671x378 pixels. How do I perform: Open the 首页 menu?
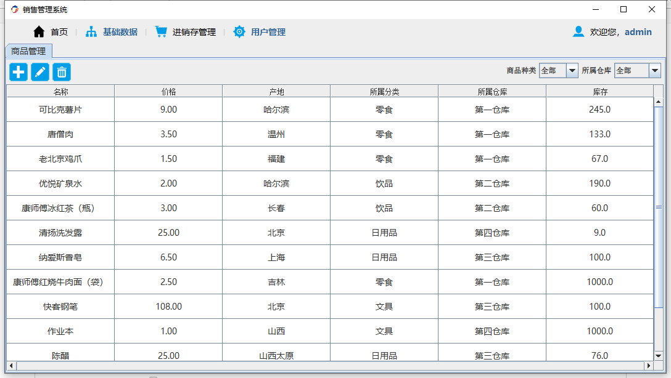point(59,32)
